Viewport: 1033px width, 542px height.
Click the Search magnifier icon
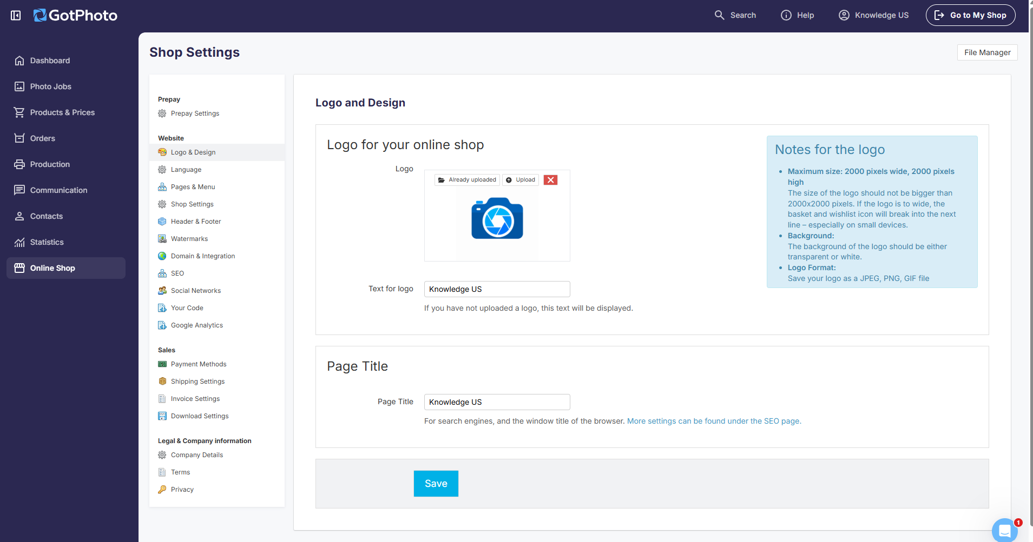click(719, 15)
